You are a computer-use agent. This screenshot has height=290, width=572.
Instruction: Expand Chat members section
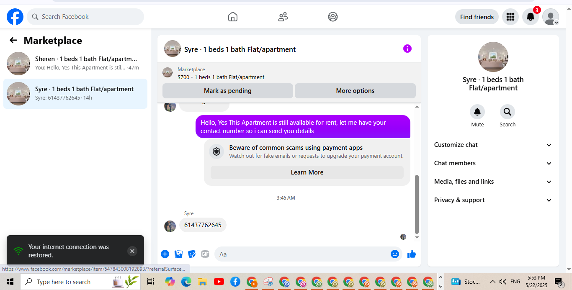(x=493, y=163)
